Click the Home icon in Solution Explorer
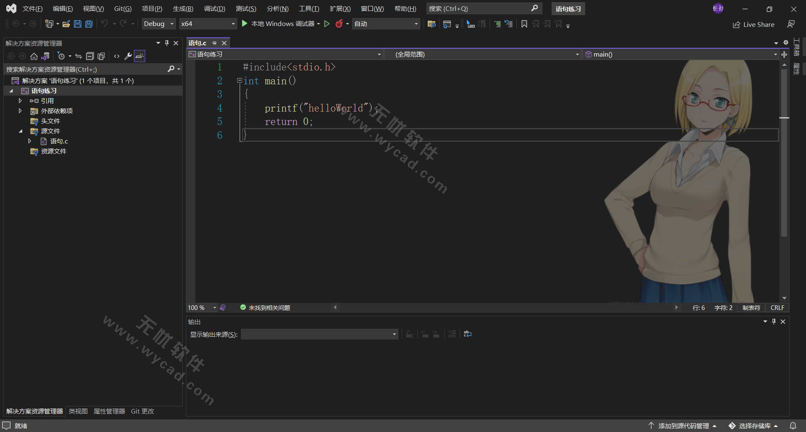 34,56
